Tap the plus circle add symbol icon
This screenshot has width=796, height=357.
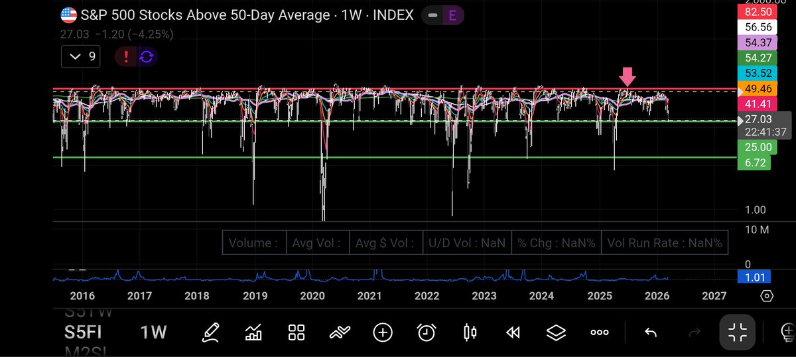coord(383,332)
